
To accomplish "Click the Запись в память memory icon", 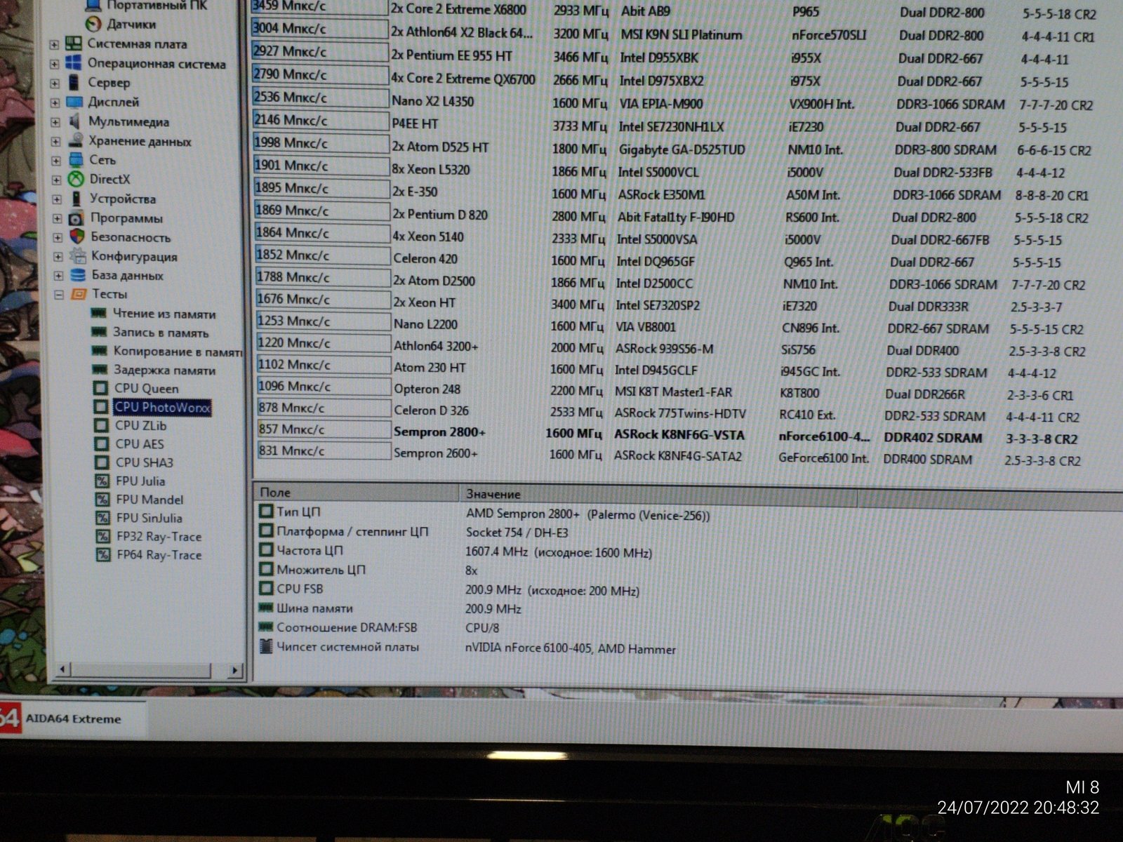I will (100, 333).
